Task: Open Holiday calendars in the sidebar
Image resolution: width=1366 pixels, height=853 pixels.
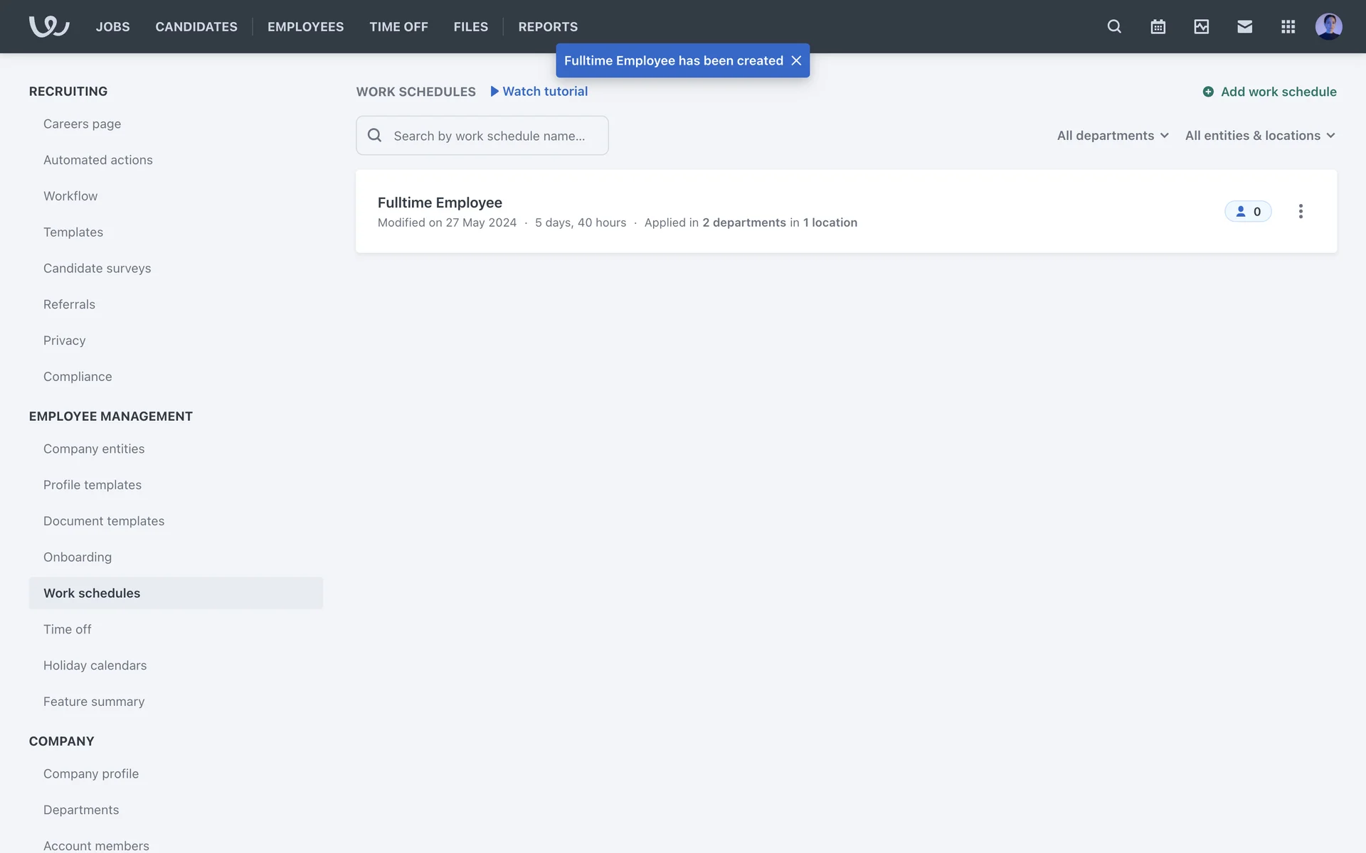Action: 95,665
